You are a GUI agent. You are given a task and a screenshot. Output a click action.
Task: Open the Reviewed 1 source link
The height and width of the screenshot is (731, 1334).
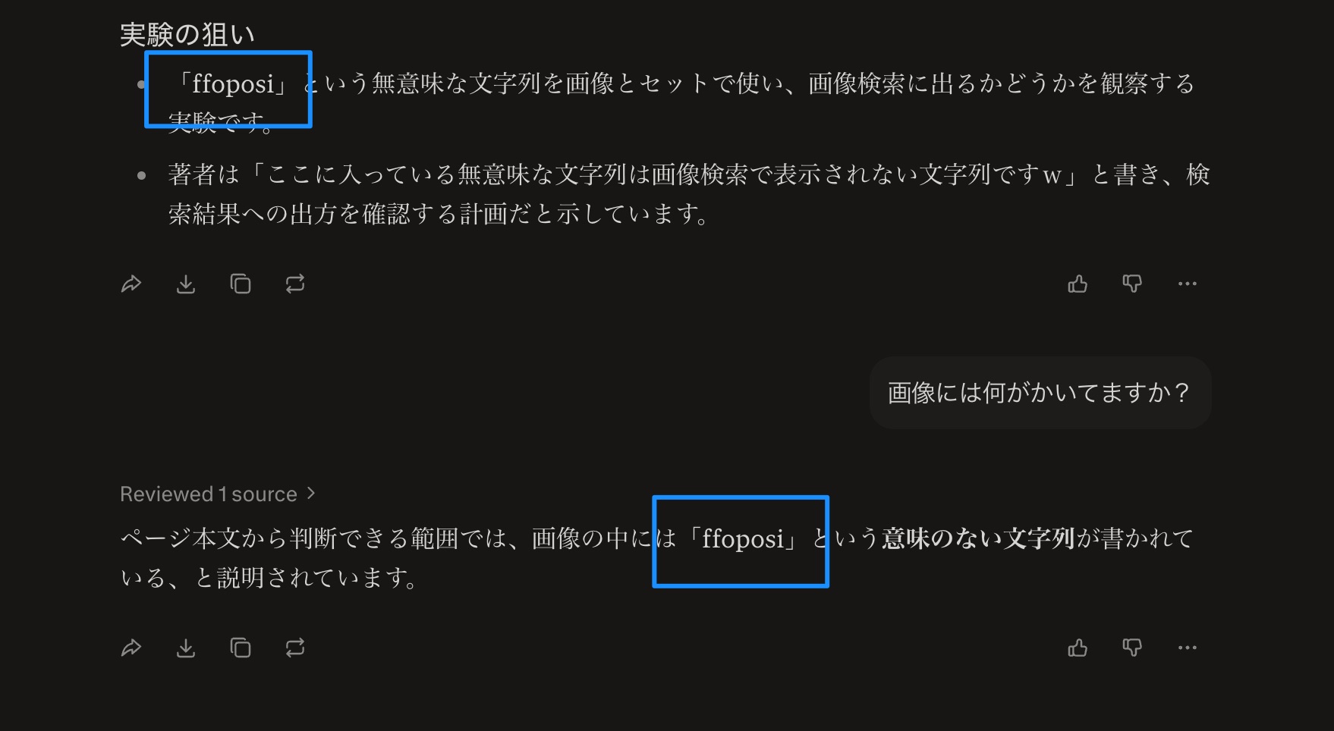[209, 494]
